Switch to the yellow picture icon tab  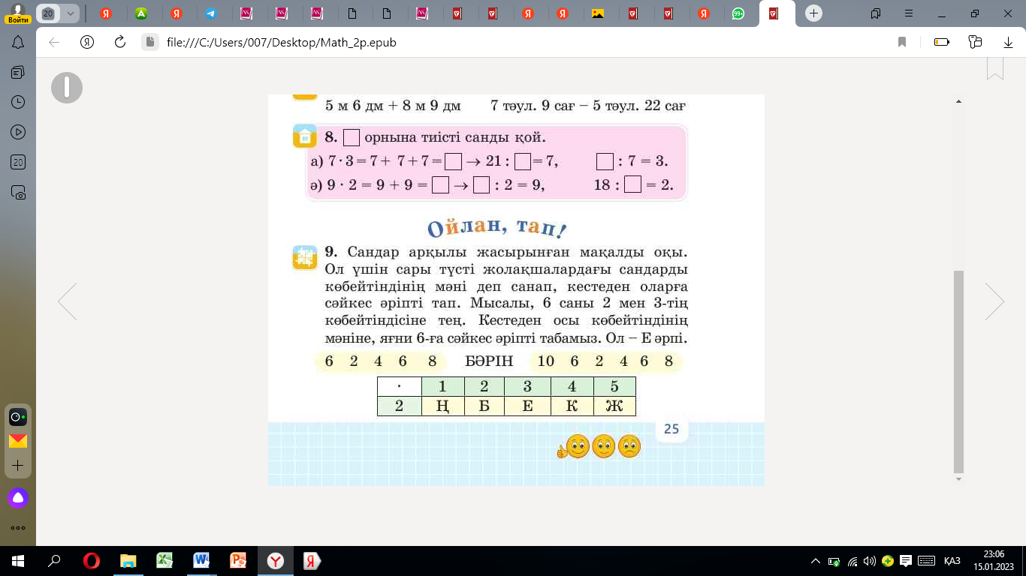point(598,13)
